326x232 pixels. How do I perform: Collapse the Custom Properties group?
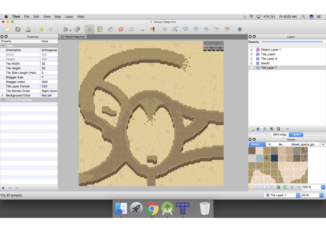click(x=3, y=100)
